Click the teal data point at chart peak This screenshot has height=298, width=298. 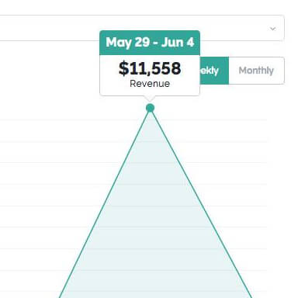click(150, 108)
